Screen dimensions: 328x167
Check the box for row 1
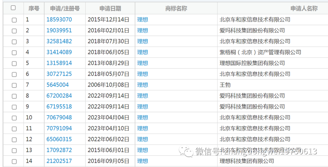click(x=14, y=20)
